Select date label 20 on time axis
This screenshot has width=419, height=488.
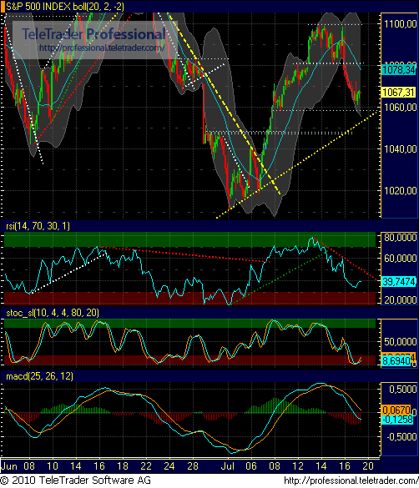(x=368, y=466)
